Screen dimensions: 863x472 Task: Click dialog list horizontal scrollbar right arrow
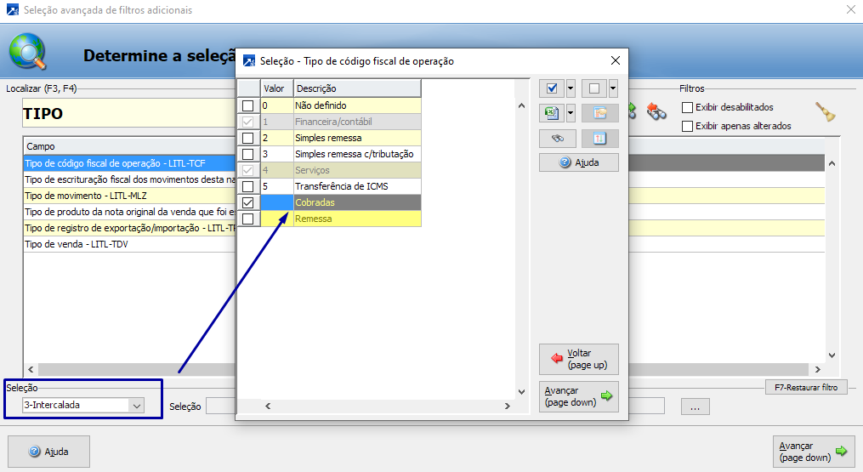(x=508, y=406)
